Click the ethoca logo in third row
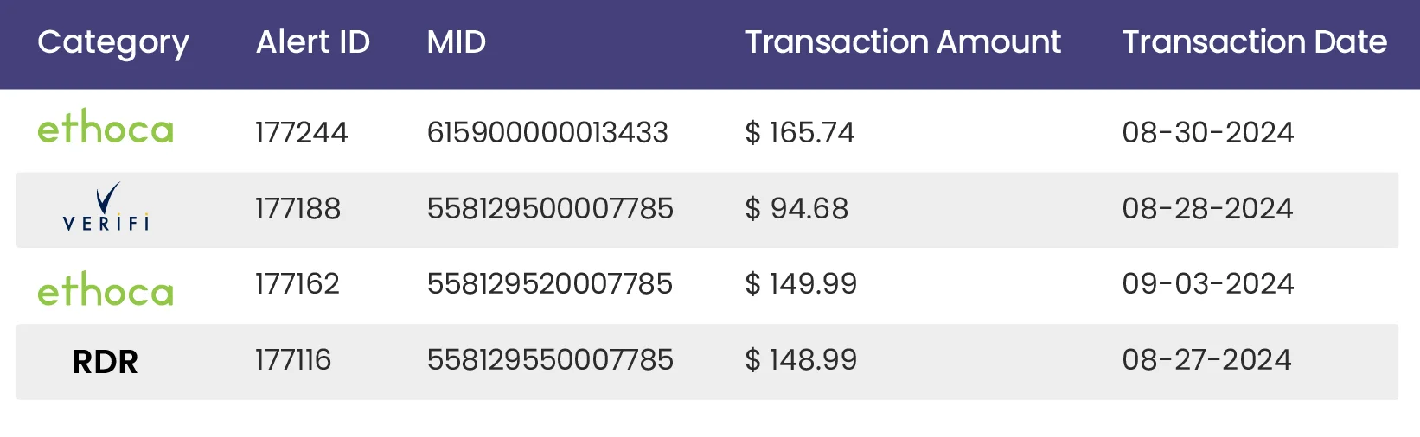Image resolution: width=1420 pixels, height=437 pixels. pos(106,290)
